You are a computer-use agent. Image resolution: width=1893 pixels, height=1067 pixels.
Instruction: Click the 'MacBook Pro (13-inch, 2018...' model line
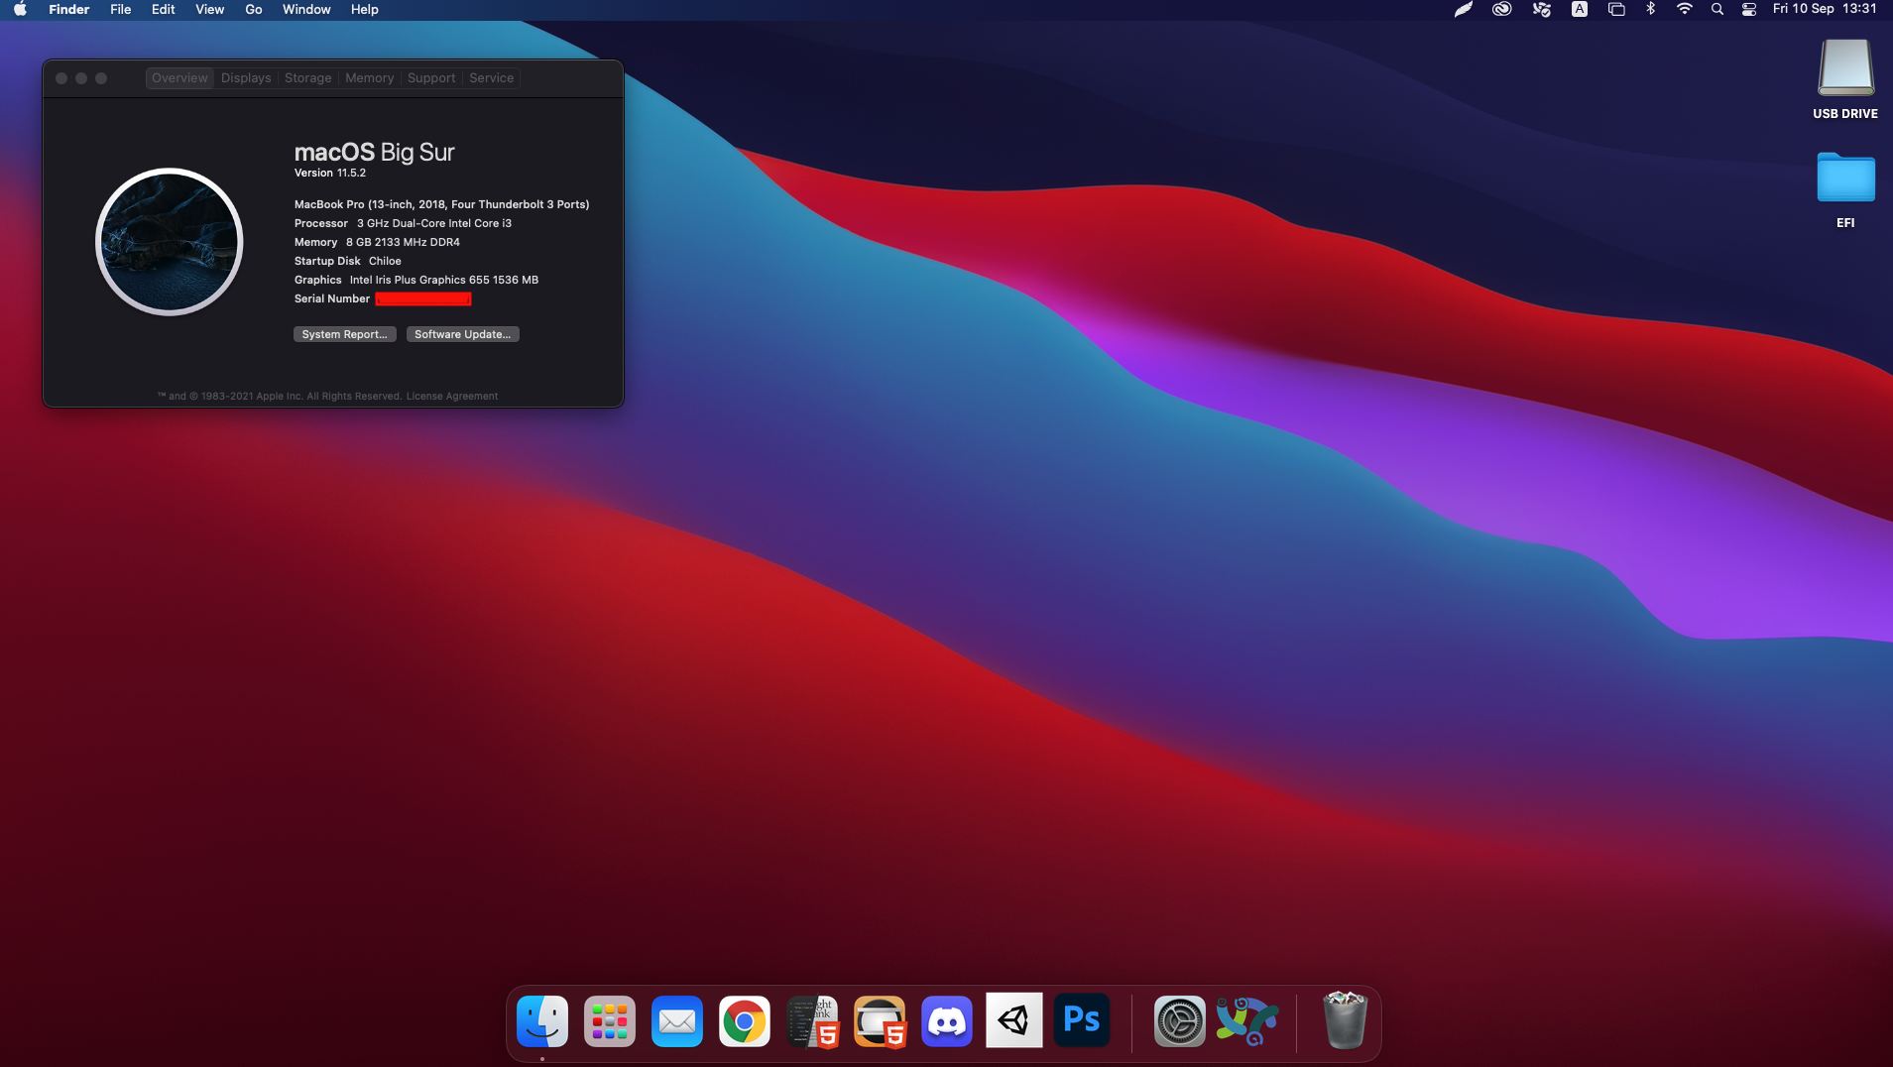coord(442,204)
